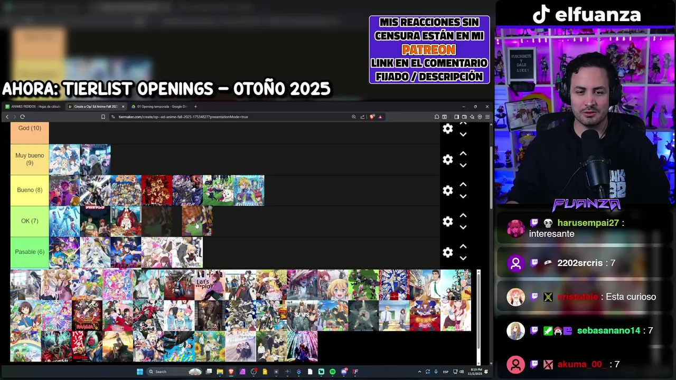Open share icon in address bar
676x380 pixels.
click(x=362, y=117)
